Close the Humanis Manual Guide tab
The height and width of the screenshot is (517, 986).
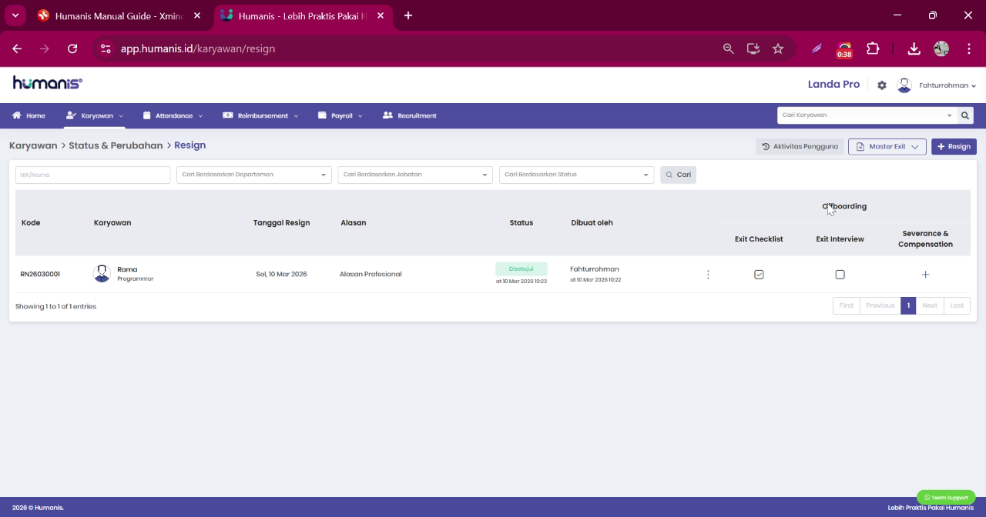point(197,15)
